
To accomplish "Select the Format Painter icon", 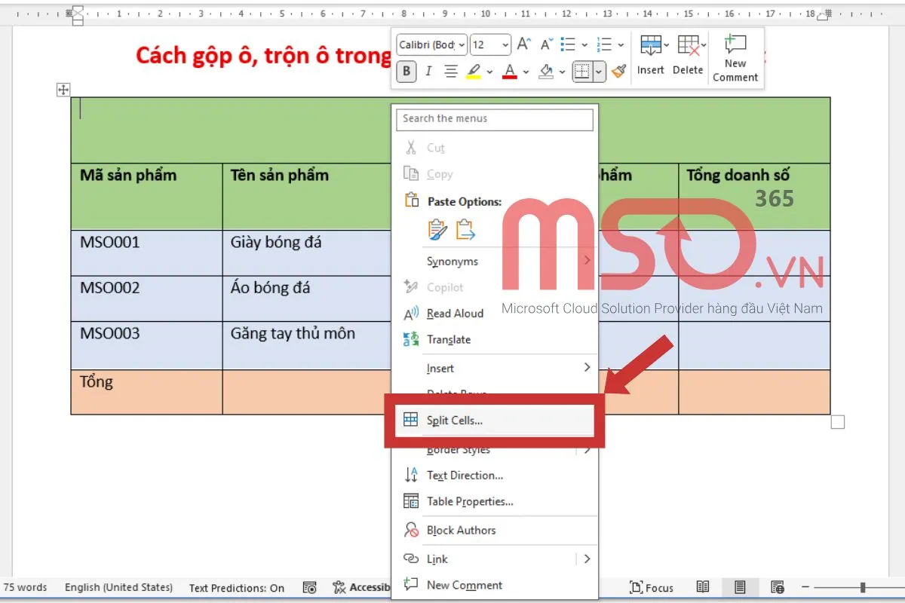I will click(x=620, y=71).
